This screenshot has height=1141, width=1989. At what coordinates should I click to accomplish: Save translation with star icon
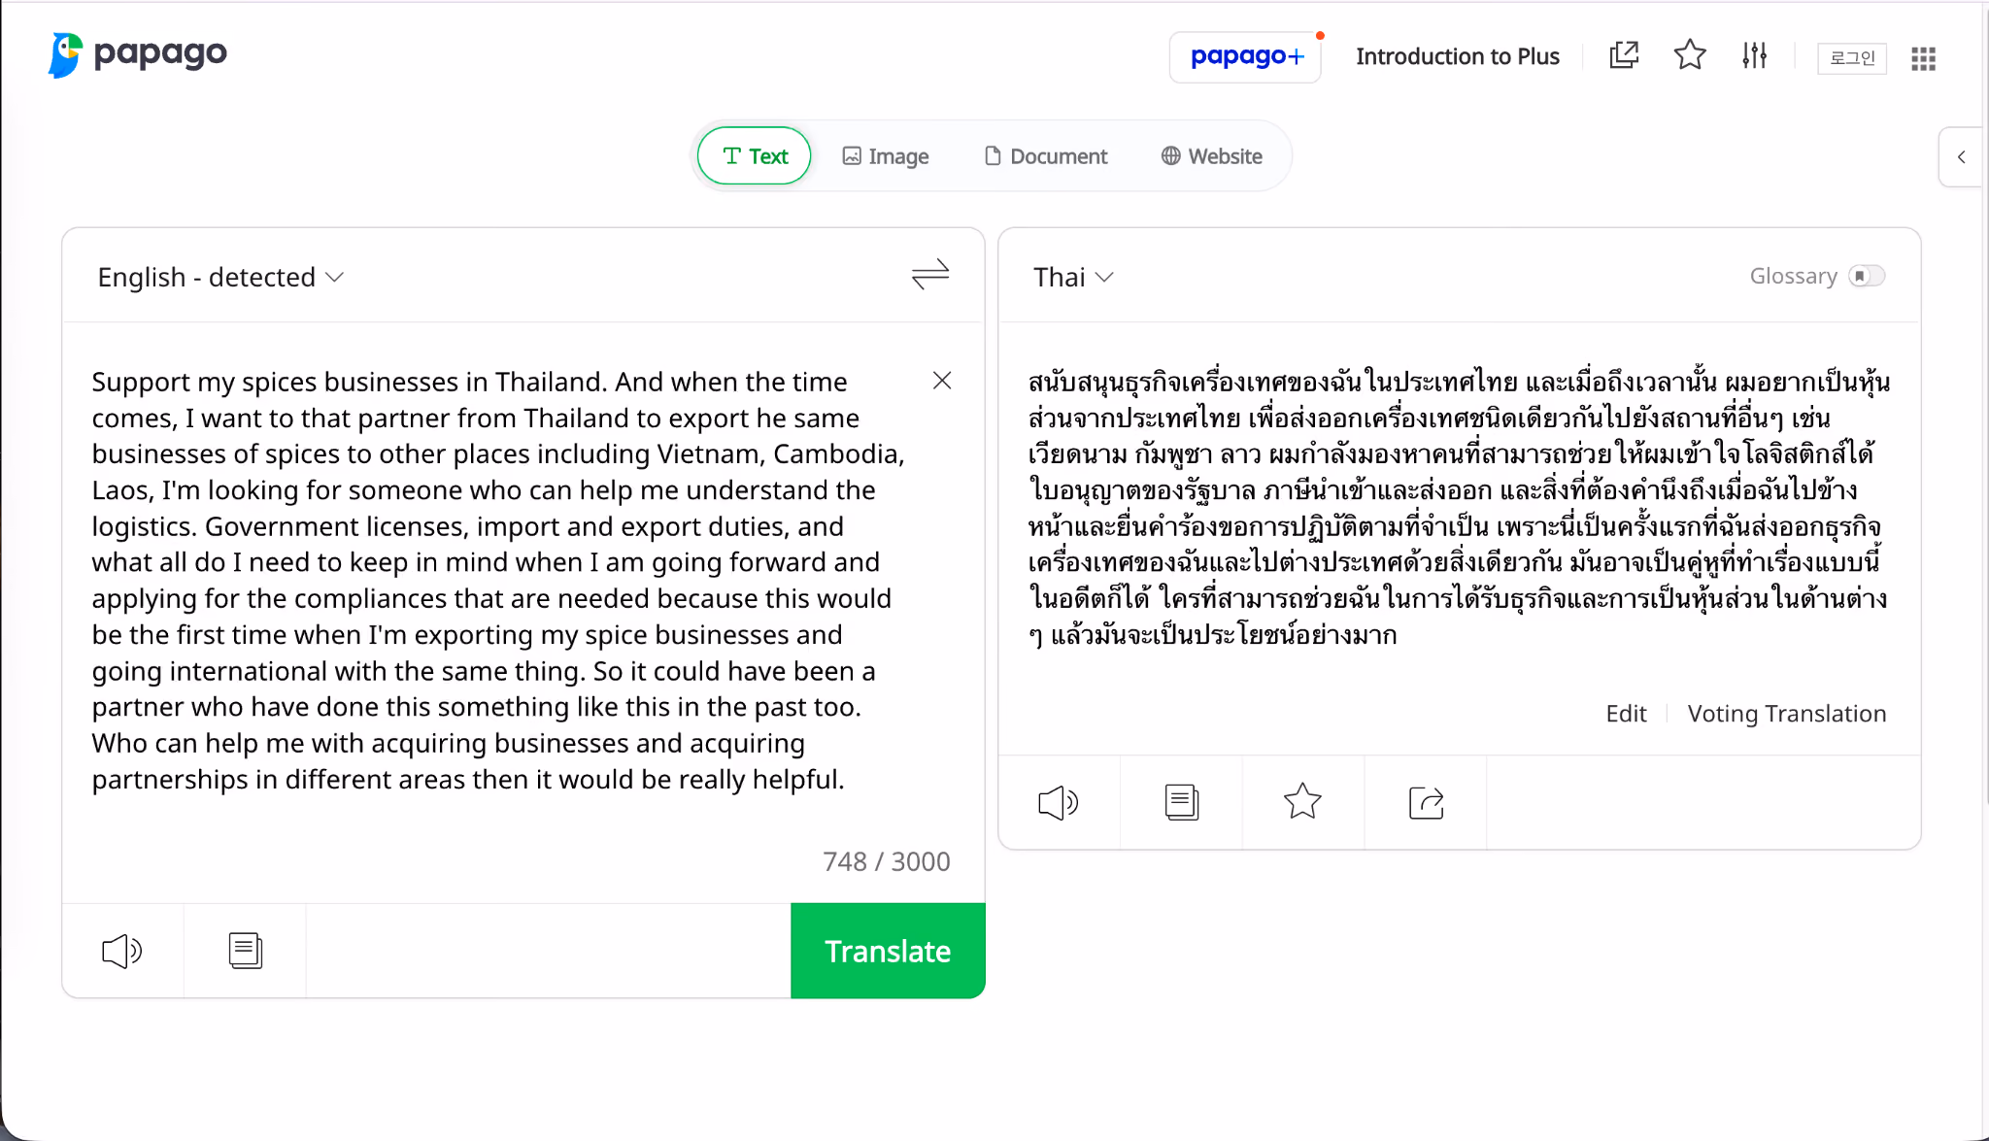click(1302, 802)
